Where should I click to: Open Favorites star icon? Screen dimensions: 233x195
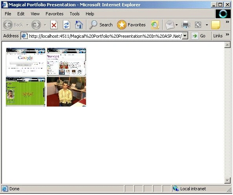tap(121, 25)
